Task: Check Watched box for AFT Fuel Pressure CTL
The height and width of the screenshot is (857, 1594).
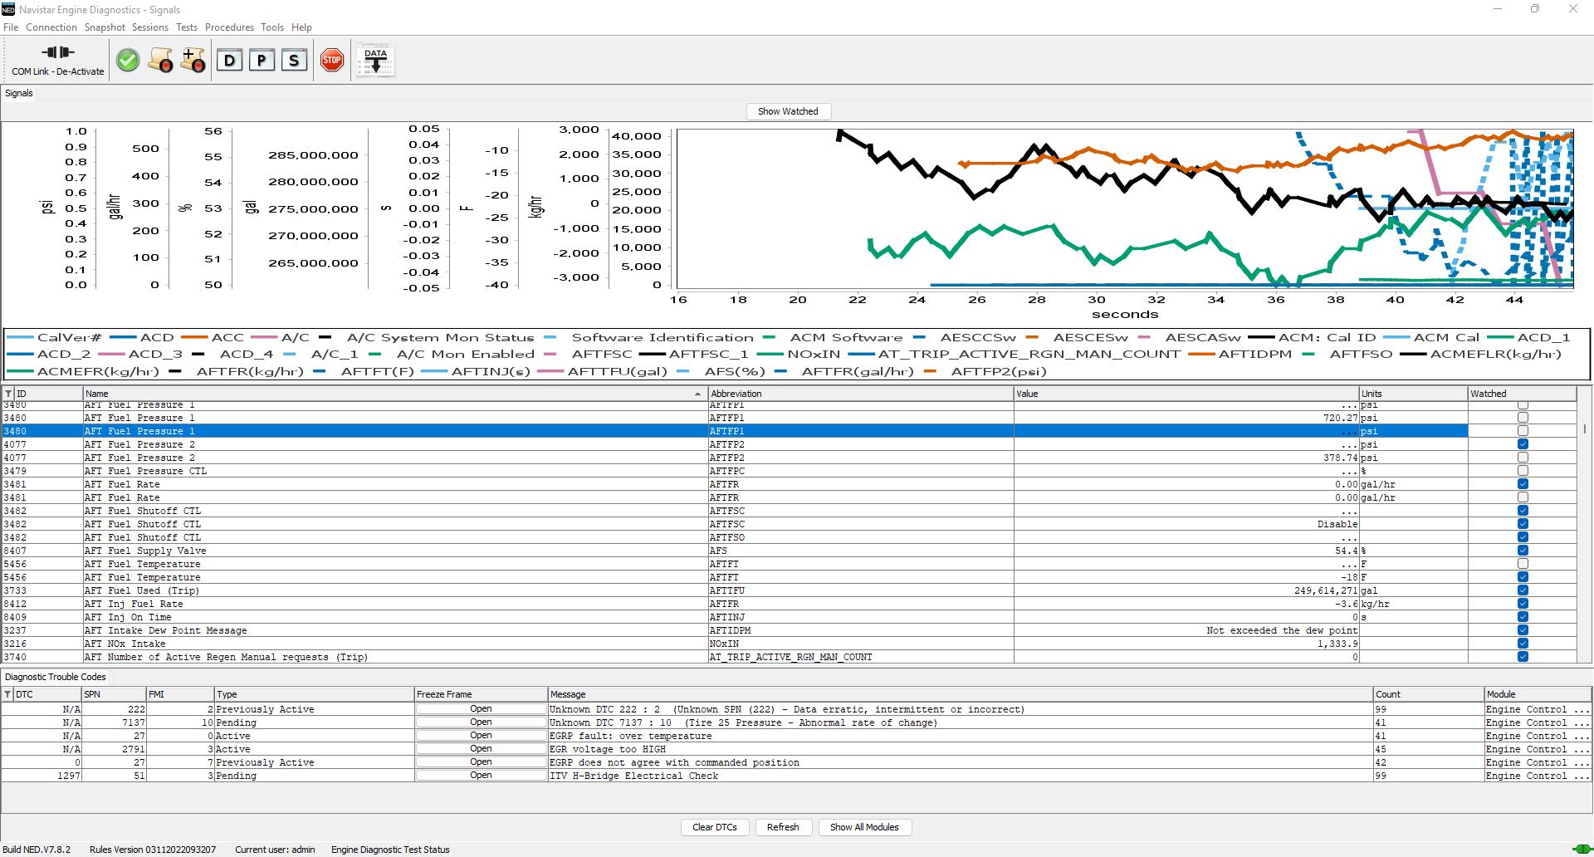Action: (1523, 471)
